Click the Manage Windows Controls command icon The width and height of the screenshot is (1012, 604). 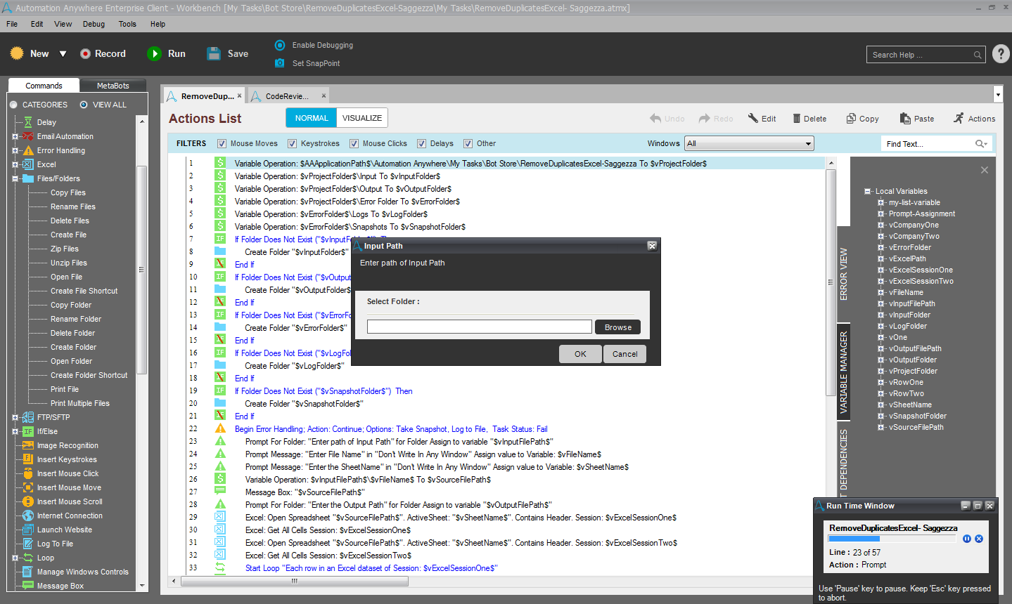click(28, 572)
